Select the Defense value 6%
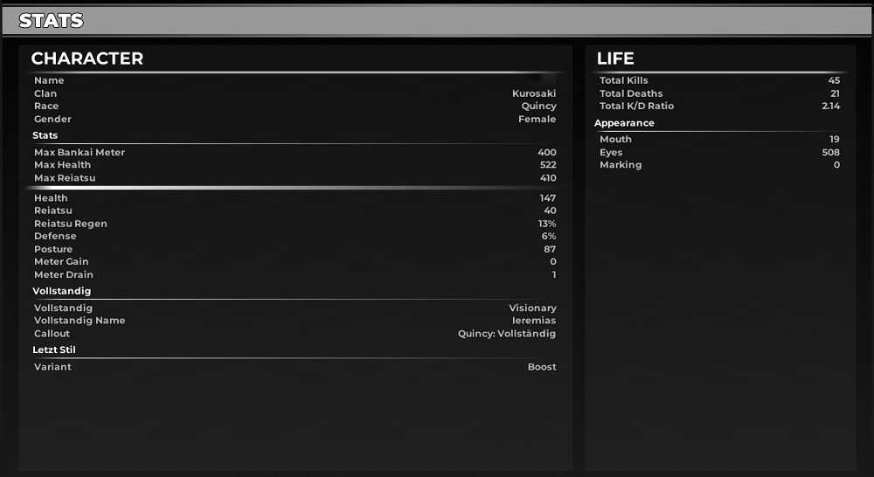The width and height of the screenshot is (874, 477). 549,236
